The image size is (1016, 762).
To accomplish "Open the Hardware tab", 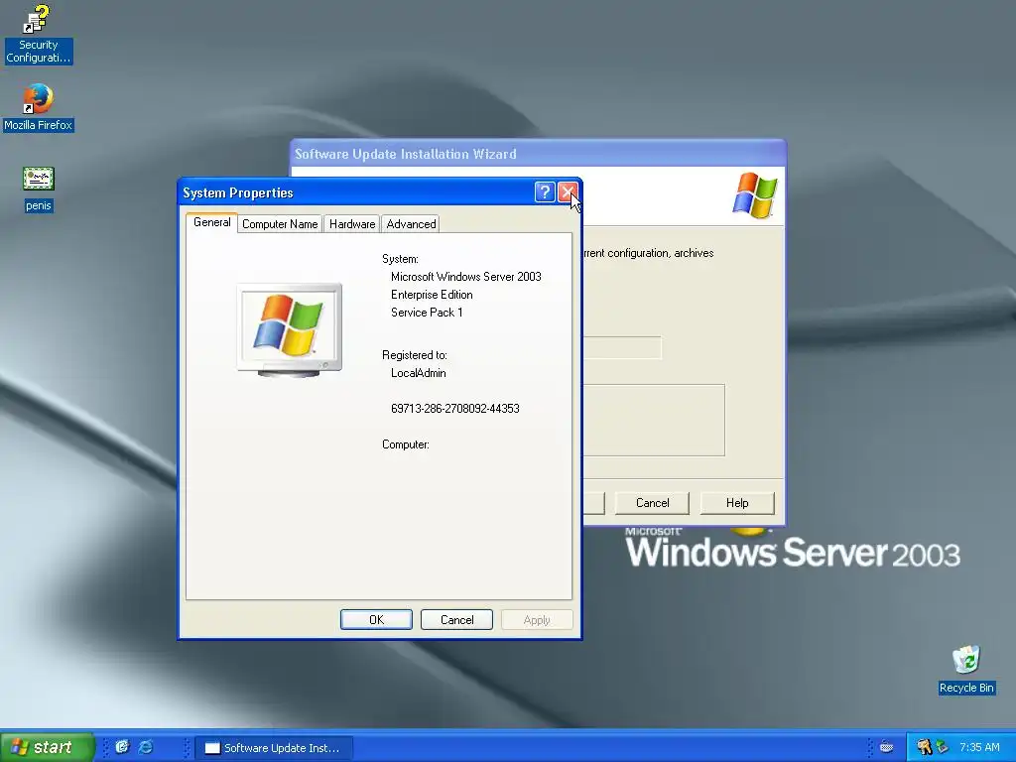I will point(352,224).
